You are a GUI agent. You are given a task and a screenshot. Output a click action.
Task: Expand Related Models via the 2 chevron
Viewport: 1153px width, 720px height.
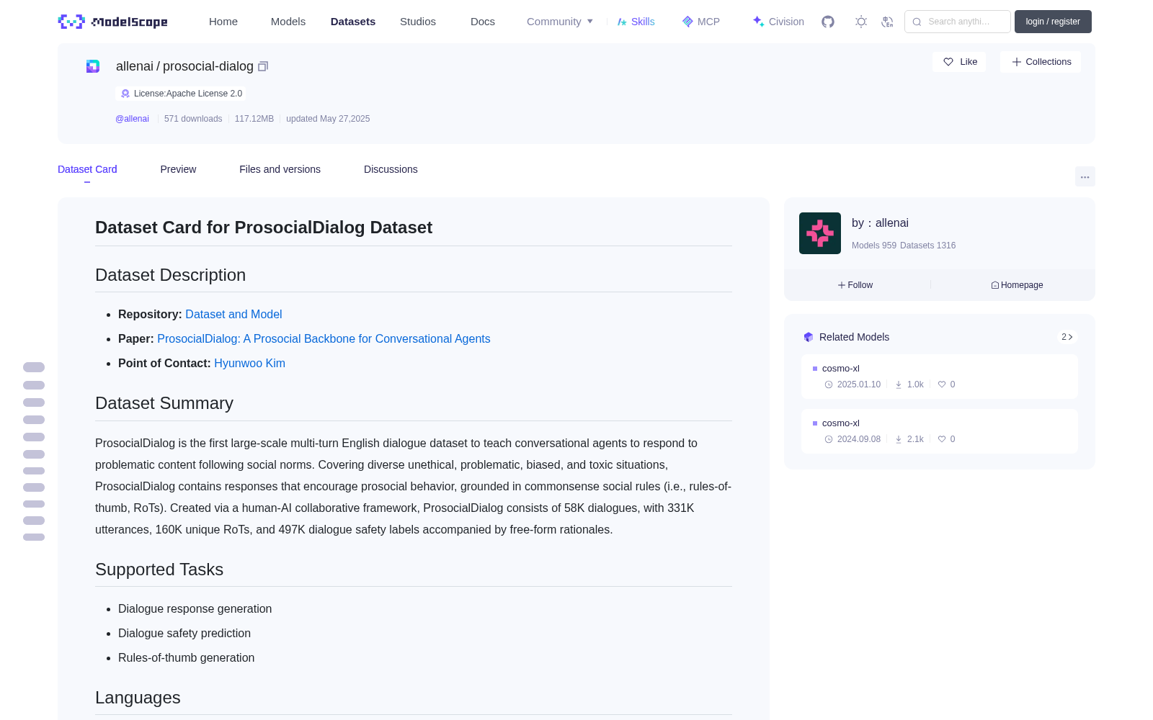1067,337
